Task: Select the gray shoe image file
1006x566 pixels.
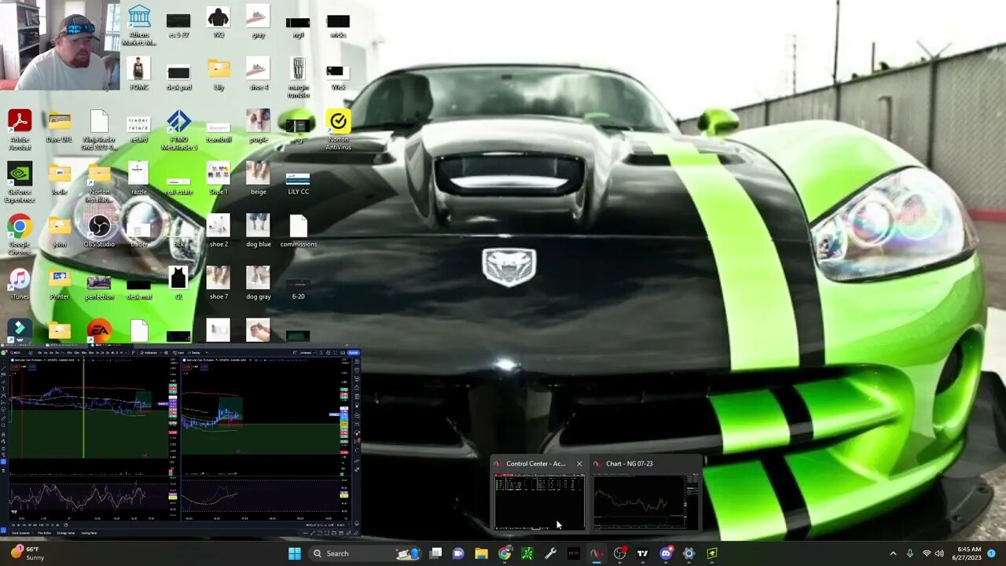Action: point(258,22)
